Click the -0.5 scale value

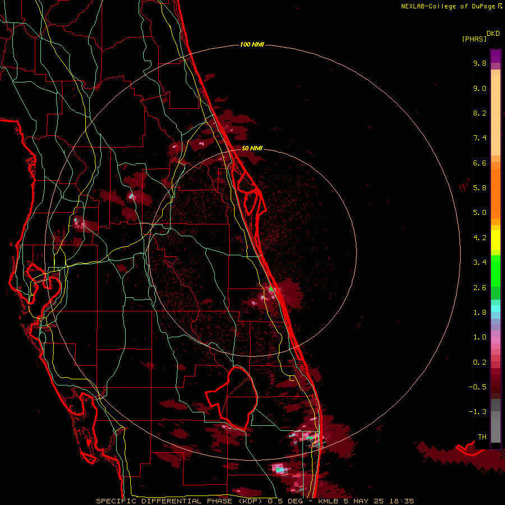(478, 387)
